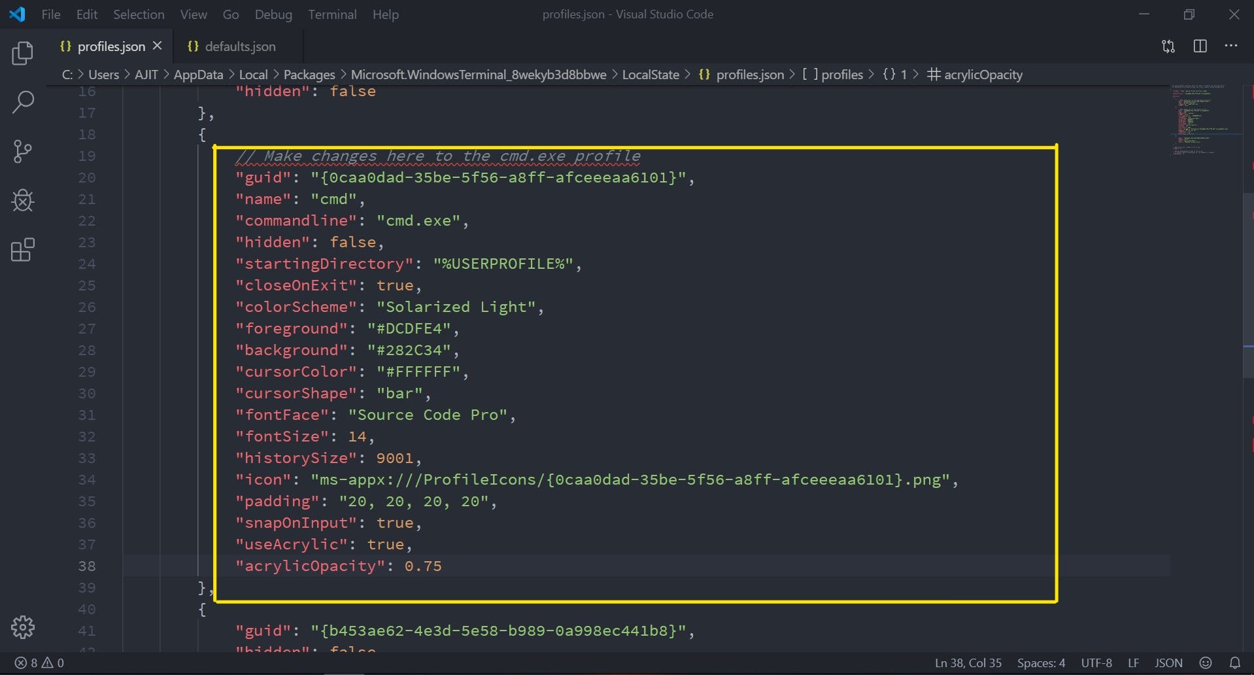Viewport: 1254px width, 675px height.
Task: Change indentation via Spaces: 4 in status bar
Action: tap(1041, 663)
